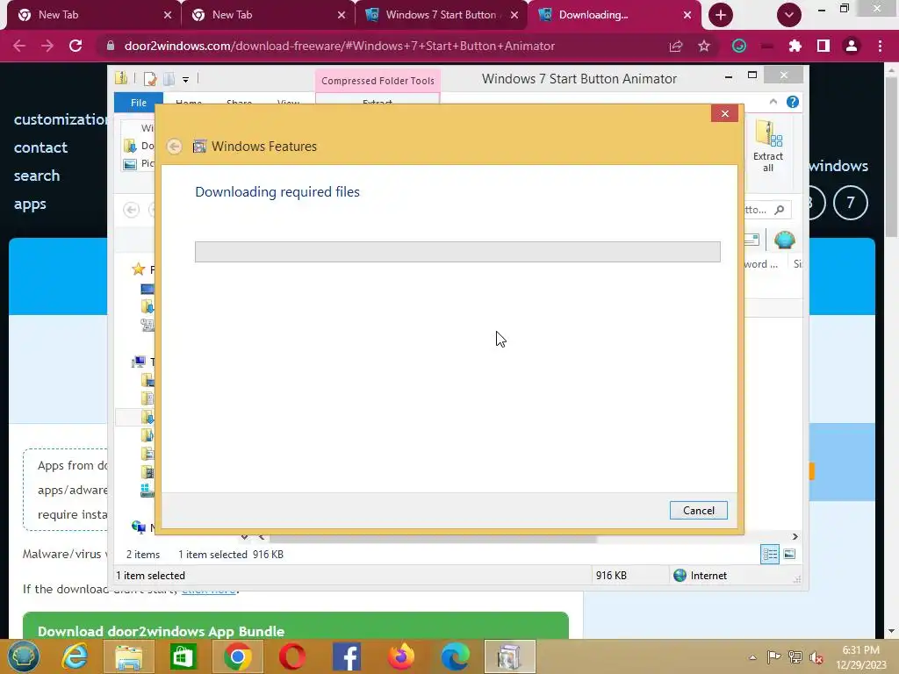Open the browser three-dot menu
The width and height of the screenshot is (899, 674).
click(880, 46)
